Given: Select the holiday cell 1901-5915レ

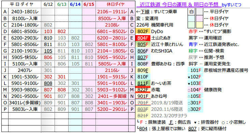Looking at the screenshot, I should coord(112,77).
